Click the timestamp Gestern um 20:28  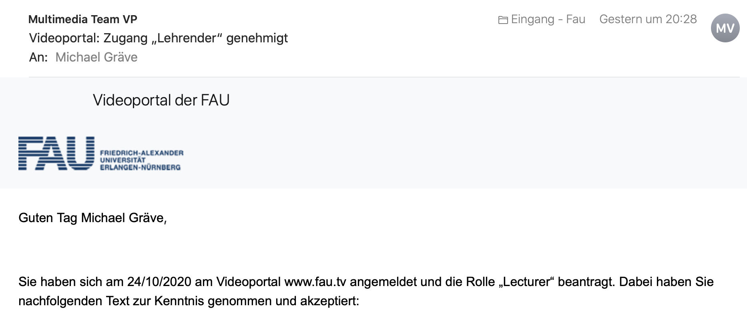click(648, 19)
